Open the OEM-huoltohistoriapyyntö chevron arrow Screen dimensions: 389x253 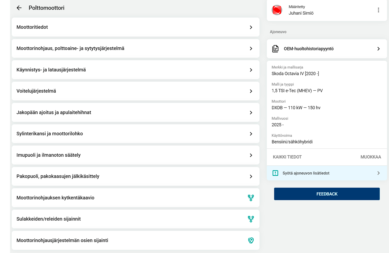click(378, 49)
